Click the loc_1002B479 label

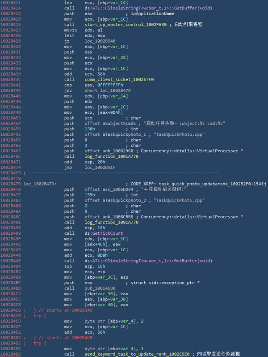point(40,184)
